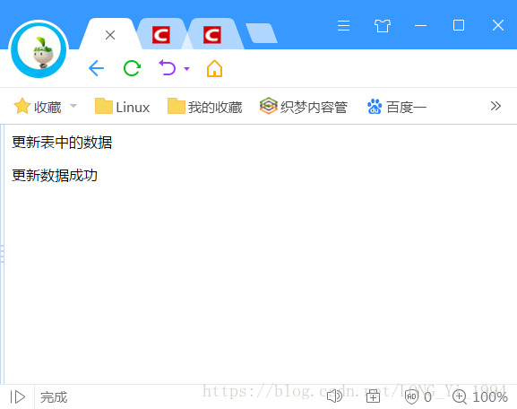Reload the page with green refresh icon
The height and width of the screenshot is (409, 517).
point(132,68)
